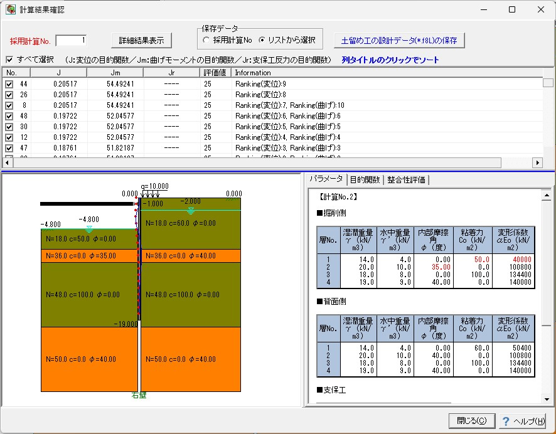The width and height of the screenshot is (556, 434).
Task: Click the ヘルプ(H) button label
Action: (x=528, y=421)
